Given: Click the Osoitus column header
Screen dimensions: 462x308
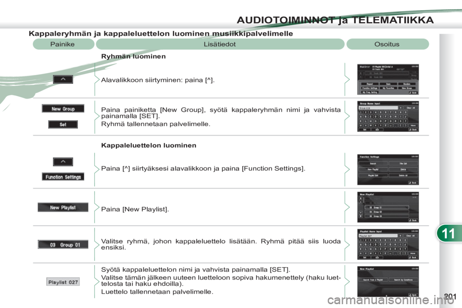Looking at the screenshot, I should 387,44.
